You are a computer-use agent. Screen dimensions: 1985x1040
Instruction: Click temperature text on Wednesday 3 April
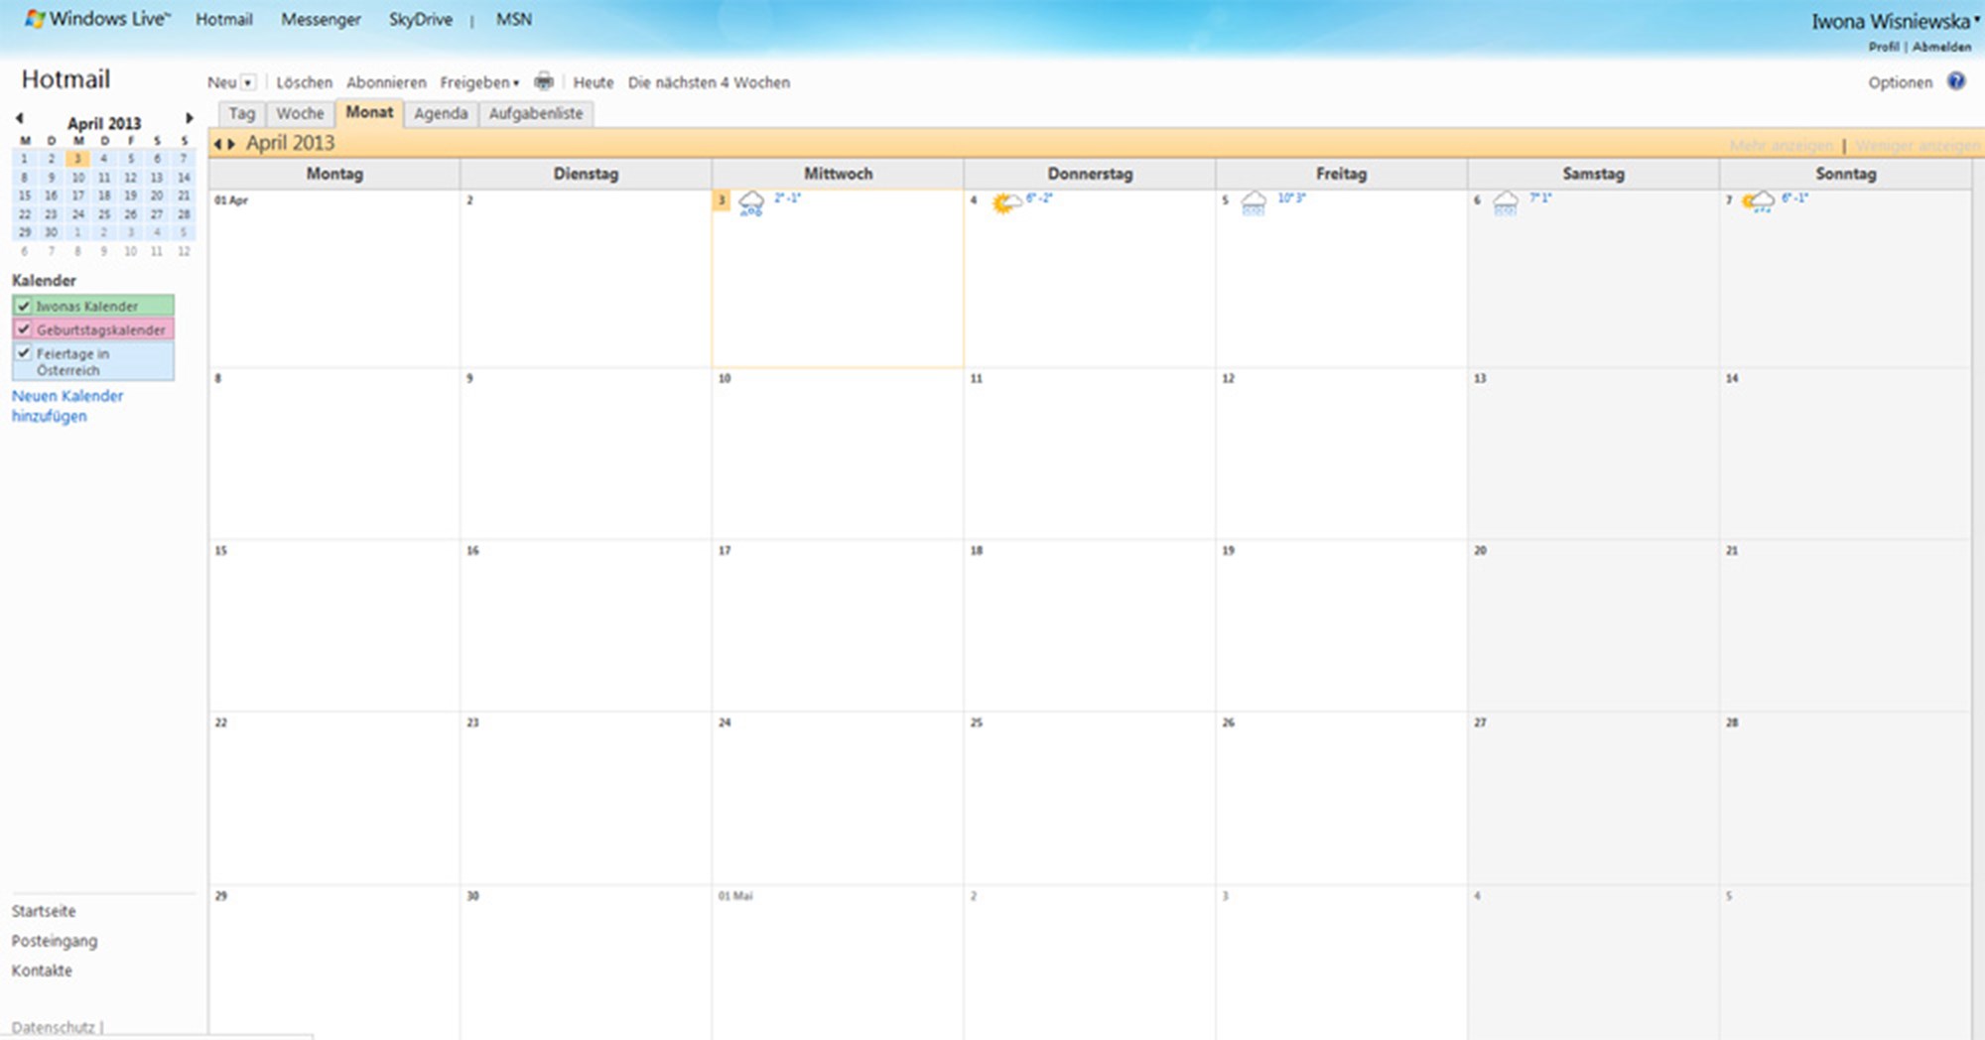pos(787,198)
